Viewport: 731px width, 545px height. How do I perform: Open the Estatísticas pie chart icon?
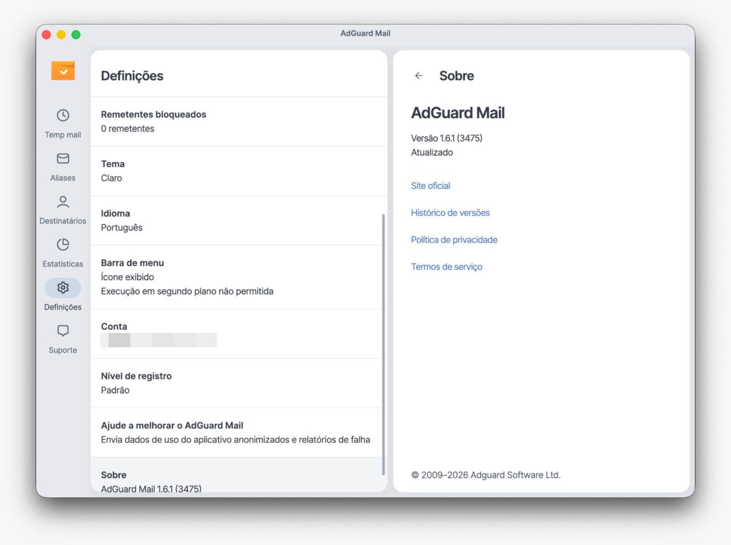click(x=63, y=245)
